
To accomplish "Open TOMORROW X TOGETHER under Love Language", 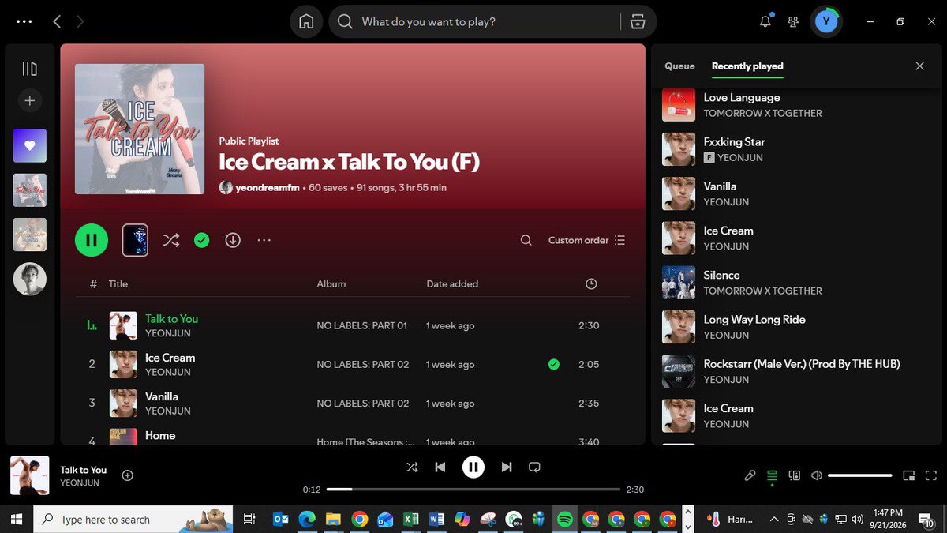I will click(x=763, y=113).
